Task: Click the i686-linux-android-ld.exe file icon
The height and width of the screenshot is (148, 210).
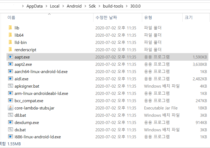Action: pos(11,137)
